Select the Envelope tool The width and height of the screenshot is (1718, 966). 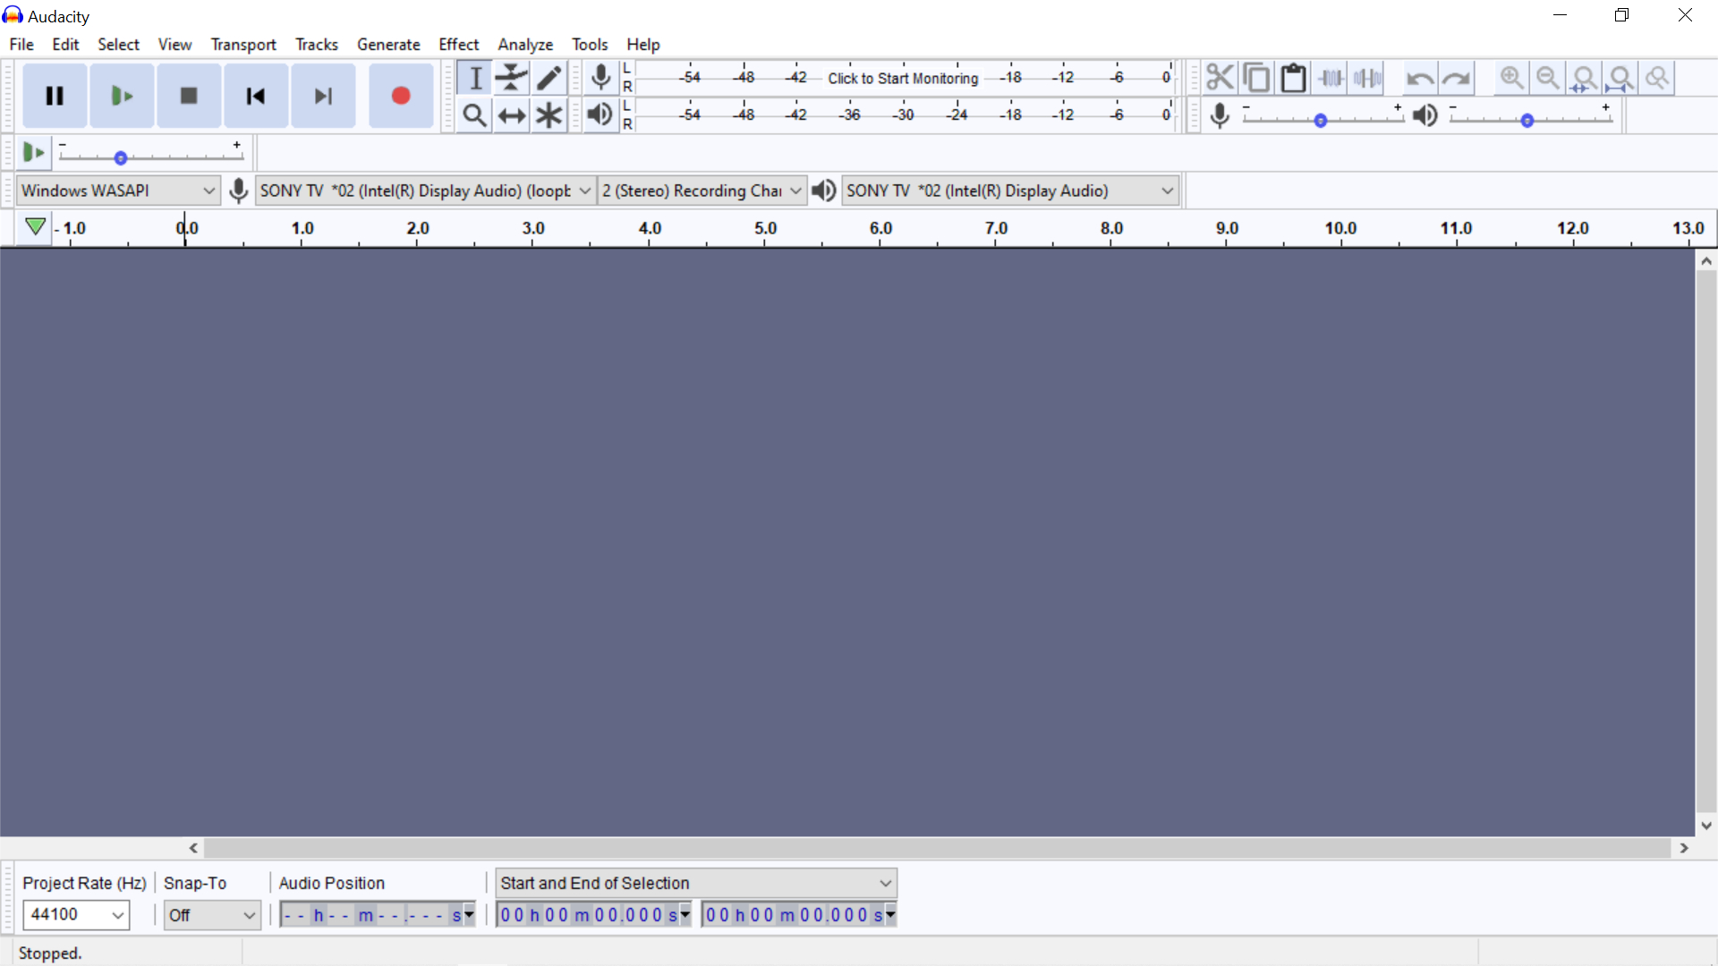tap(512, 78)
